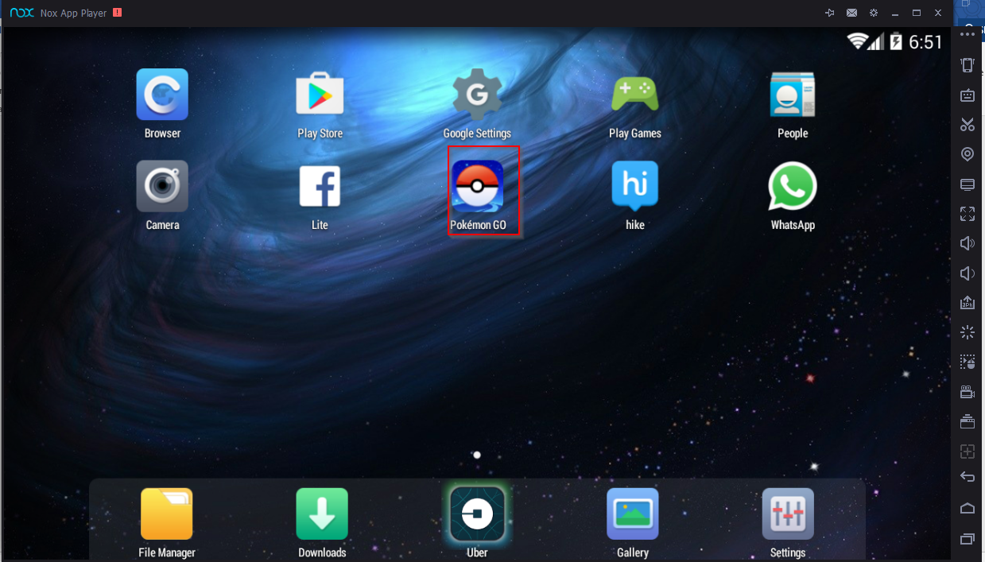
Task: Click the spinning-loader restart sidebar icon
Action: click(968, 332)
